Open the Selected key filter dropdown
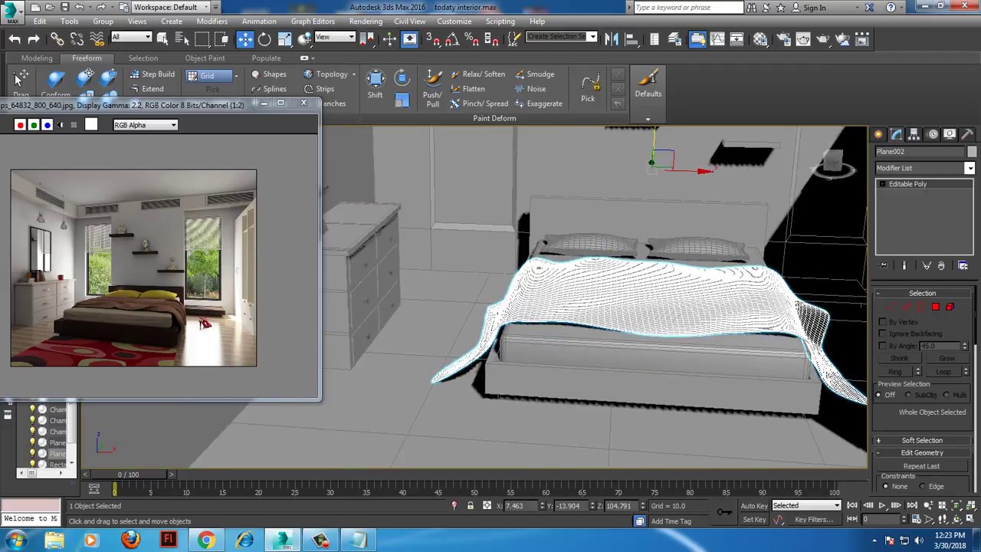981x552 pixels. click(x=806, y=506)
